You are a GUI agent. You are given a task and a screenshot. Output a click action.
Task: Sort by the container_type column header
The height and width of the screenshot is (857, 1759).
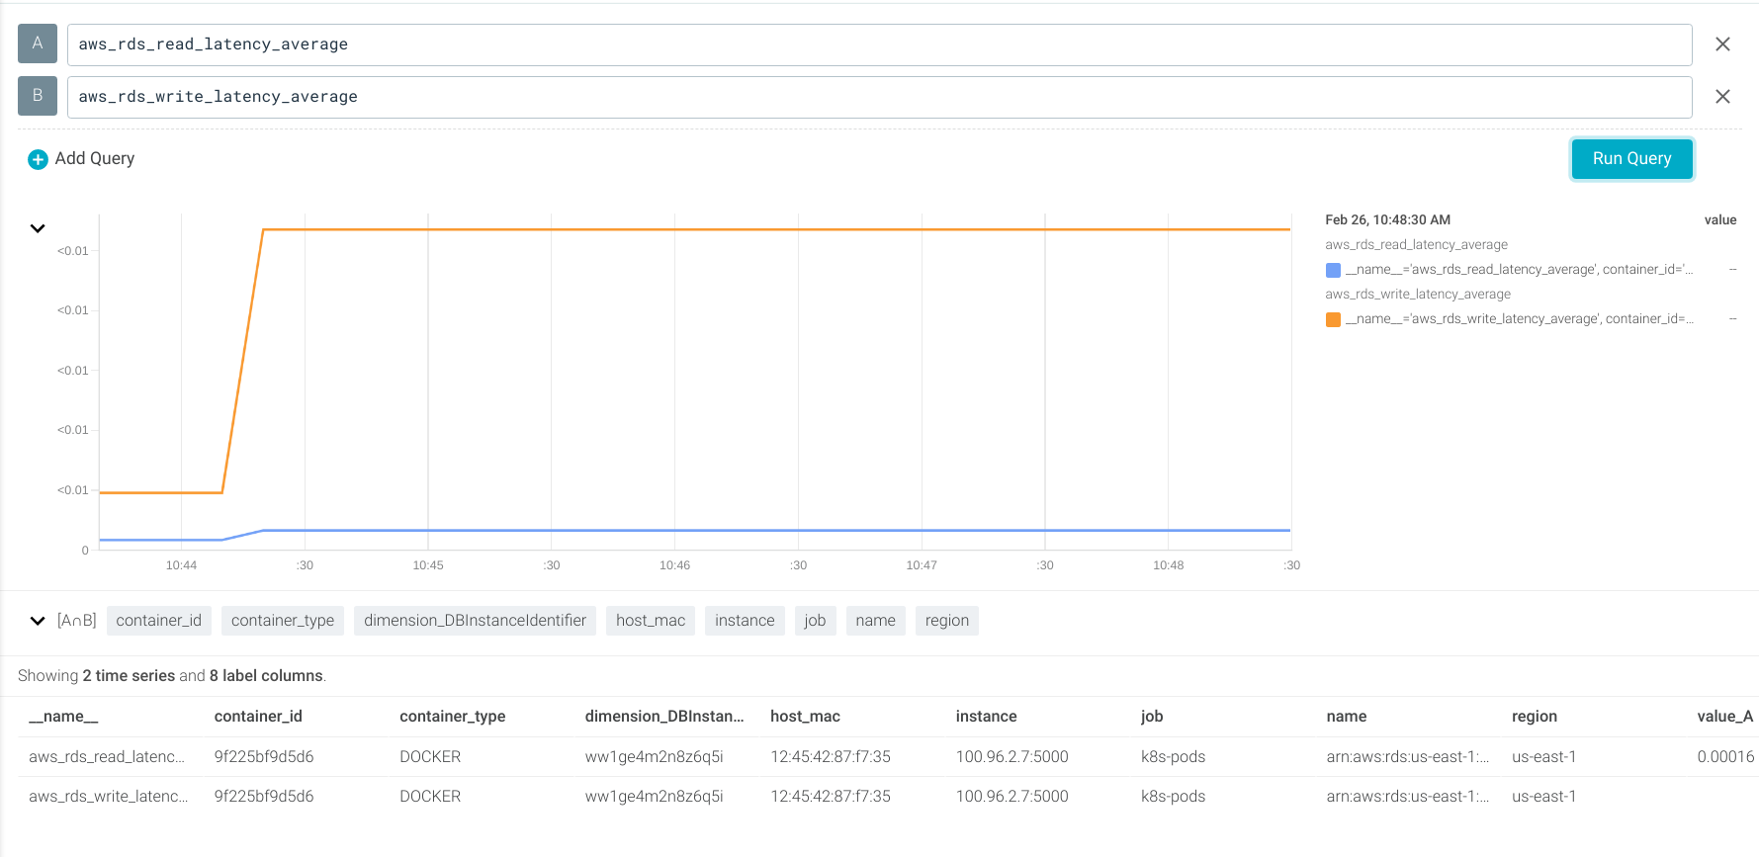point(452,717)
